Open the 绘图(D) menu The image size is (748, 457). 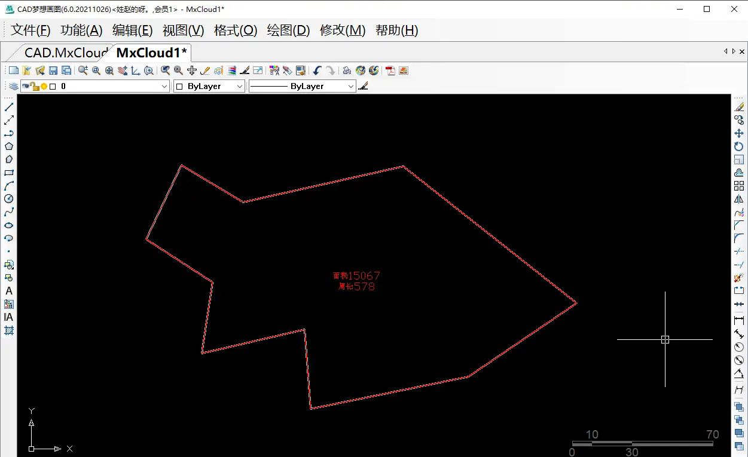[x=288, y=30]
